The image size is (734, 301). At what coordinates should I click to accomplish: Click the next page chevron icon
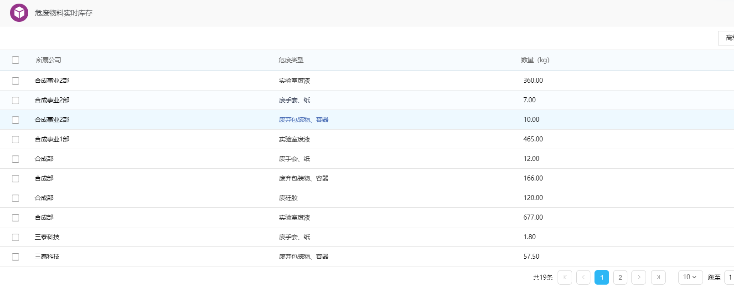tap(639, 277)
